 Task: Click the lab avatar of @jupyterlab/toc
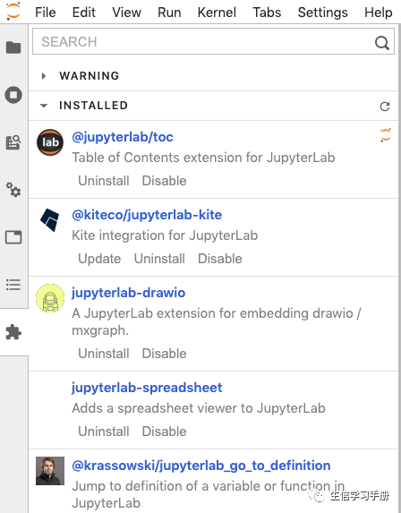[x=50, y=142]
